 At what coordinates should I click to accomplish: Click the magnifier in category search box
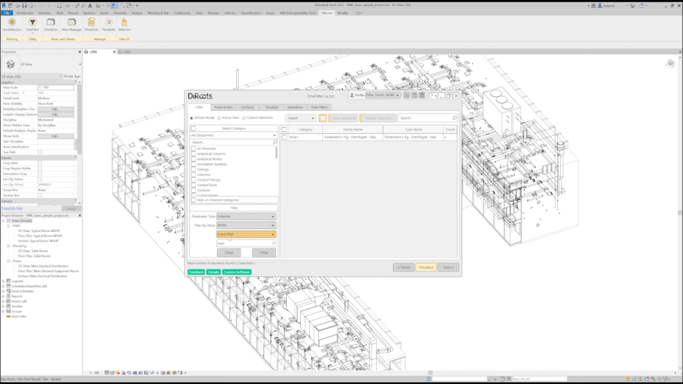click(x=275, y=143)
